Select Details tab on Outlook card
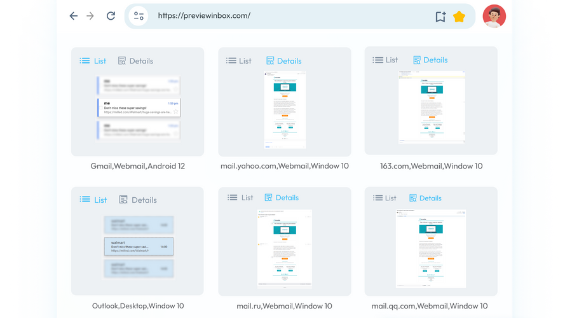The height and width of the screenshot is (318, 565). 138,200
